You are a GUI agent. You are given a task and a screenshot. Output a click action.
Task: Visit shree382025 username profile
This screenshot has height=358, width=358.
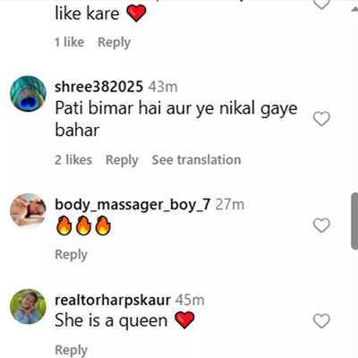coord(99,87)
